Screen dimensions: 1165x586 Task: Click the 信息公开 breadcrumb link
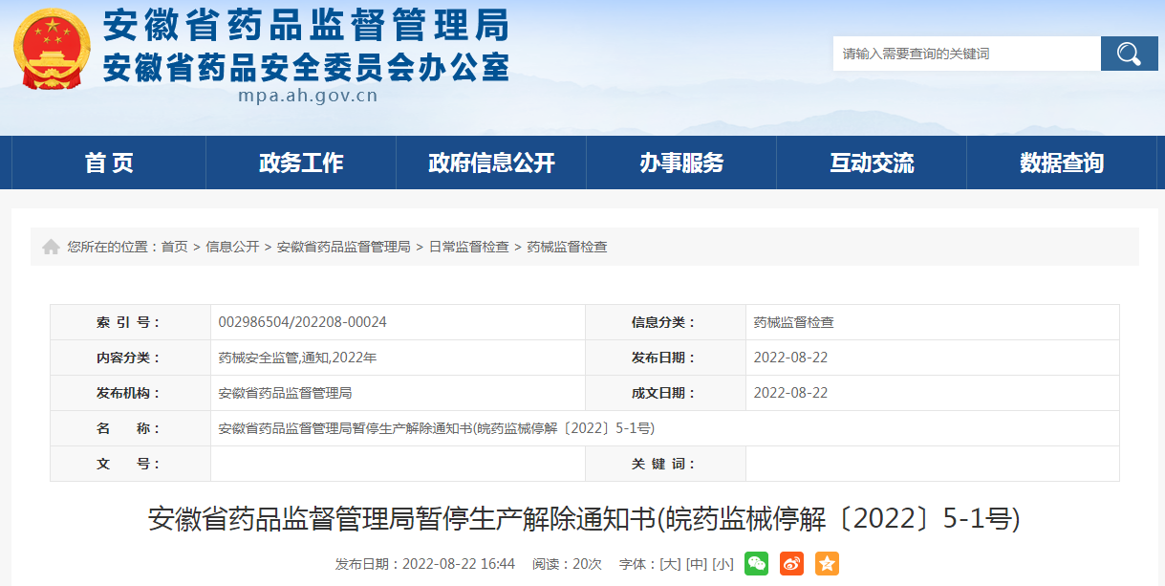tap(232, 247)
